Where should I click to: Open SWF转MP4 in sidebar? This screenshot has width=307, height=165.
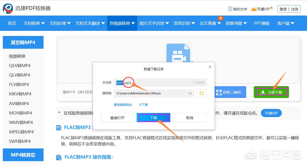(x=20, y=141)
